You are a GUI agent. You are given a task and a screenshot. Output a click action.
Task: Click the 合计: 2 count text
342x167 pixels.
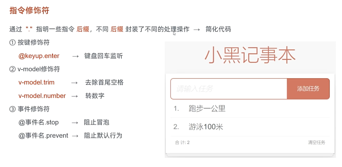pyautogui.click(x=182, y=142)
